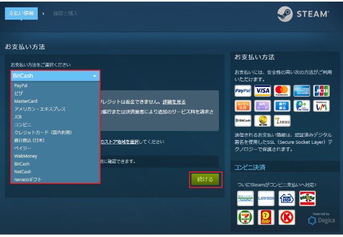Open the 支払い情報 step tab
The height and width of the screenshot is (237, 343).
21,13
